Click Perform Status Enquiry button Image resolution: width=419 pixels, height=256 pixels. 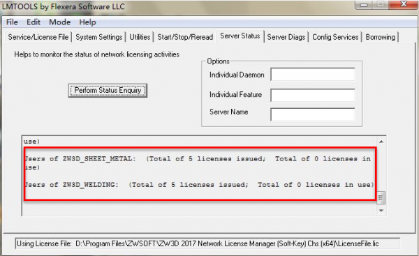[x=108, y=91]
